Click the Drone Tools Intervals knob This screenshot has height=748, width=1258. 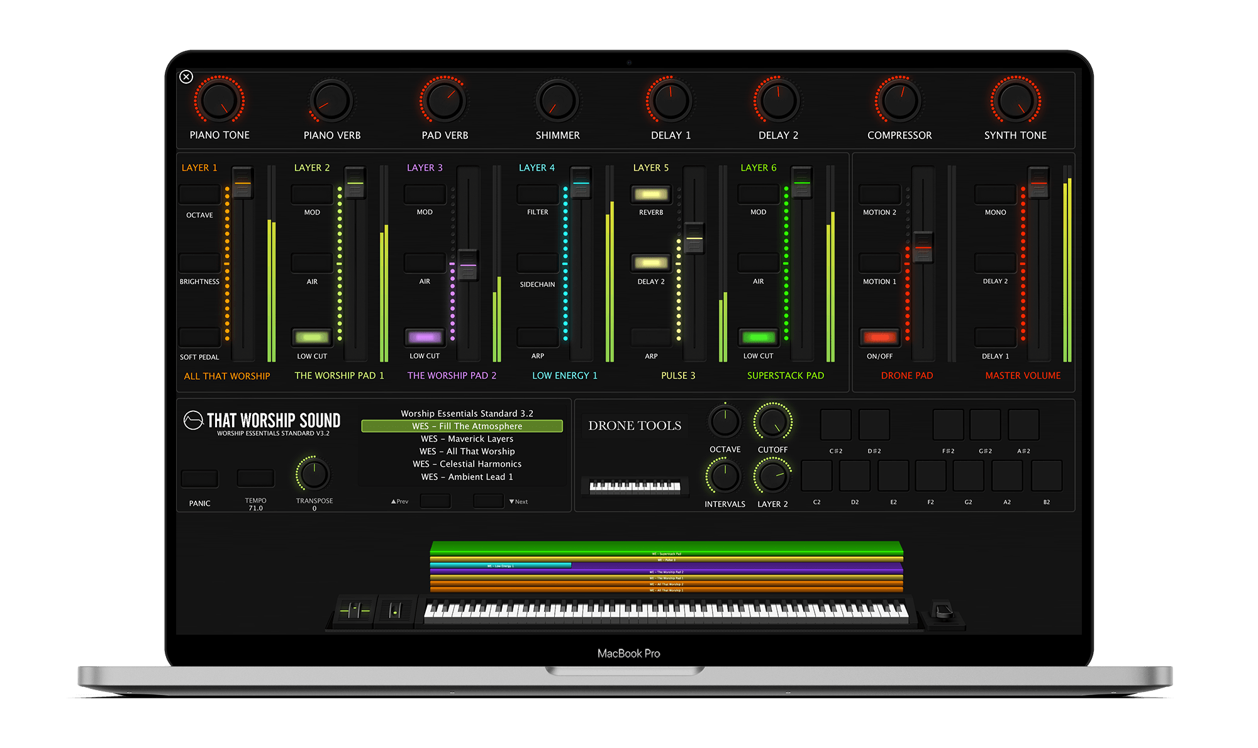725,476
